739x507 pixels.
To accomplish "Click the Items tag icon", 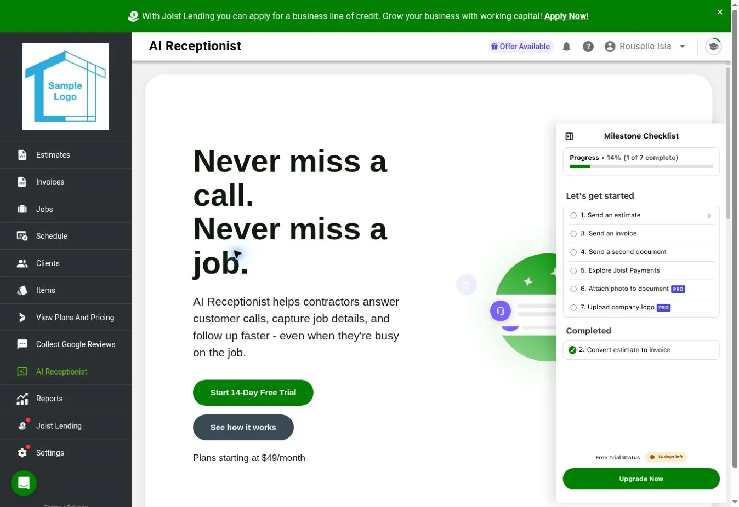I will (22, 290).
